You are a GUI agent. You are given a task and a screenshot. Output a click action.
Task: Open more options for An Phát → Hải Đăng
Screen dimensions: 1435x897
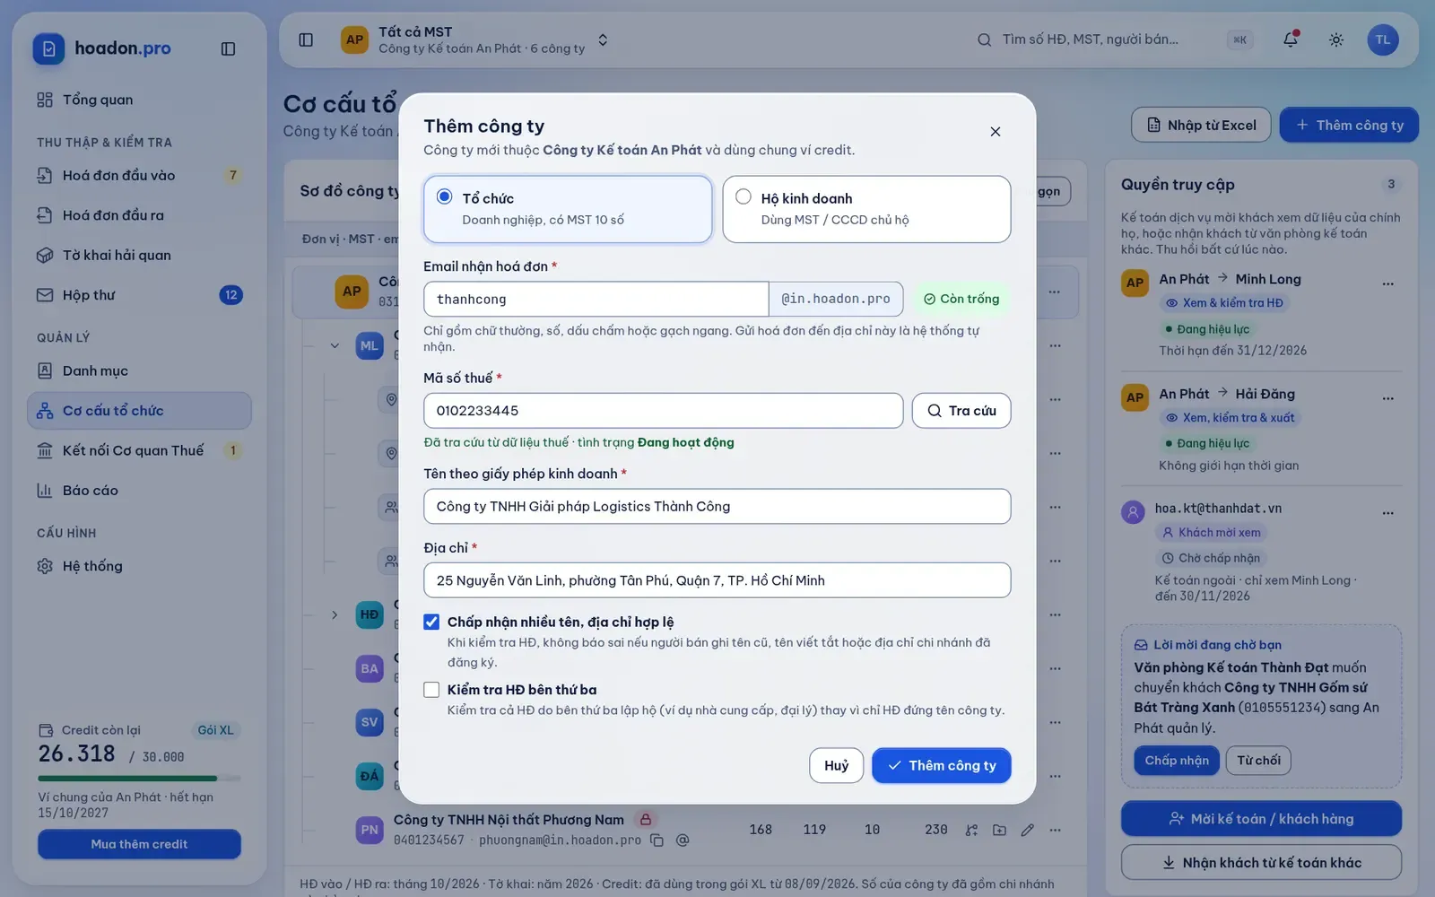[x=1388, y=398]
